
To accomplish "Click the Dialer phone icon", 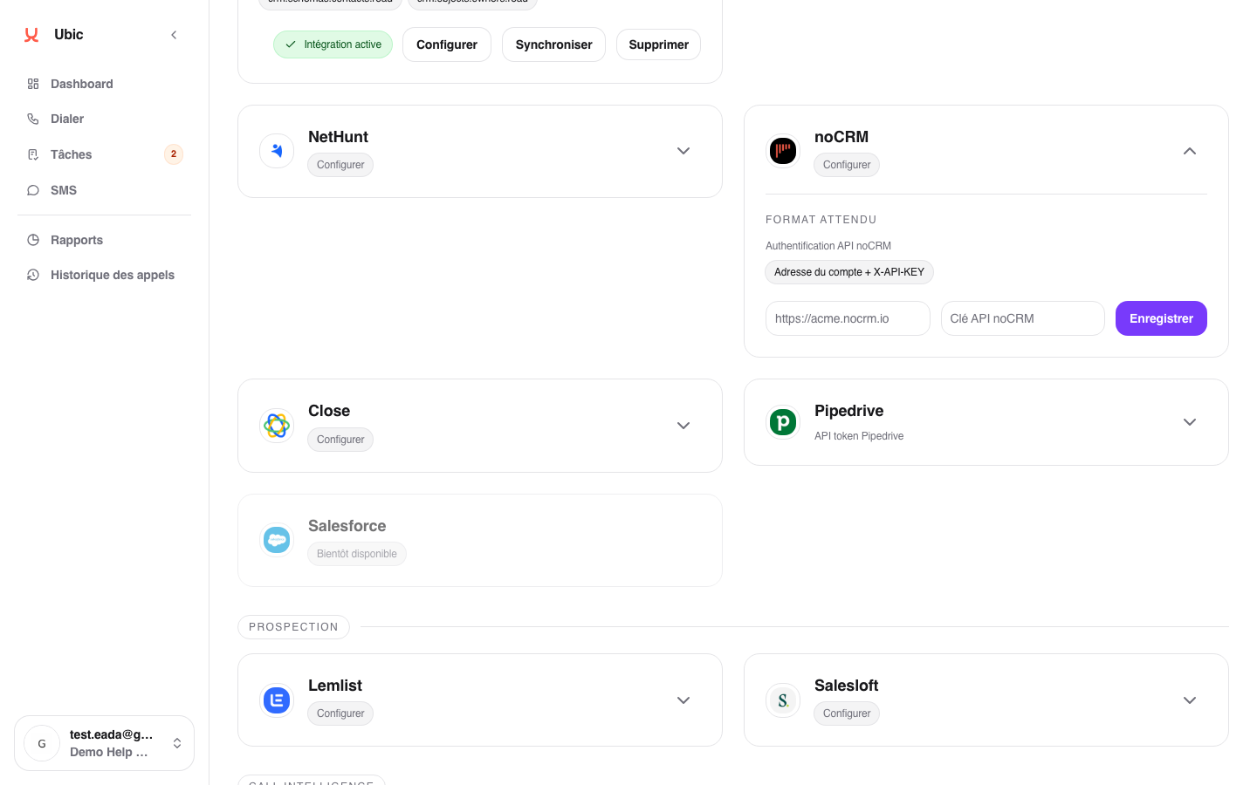I will point(33,119).
